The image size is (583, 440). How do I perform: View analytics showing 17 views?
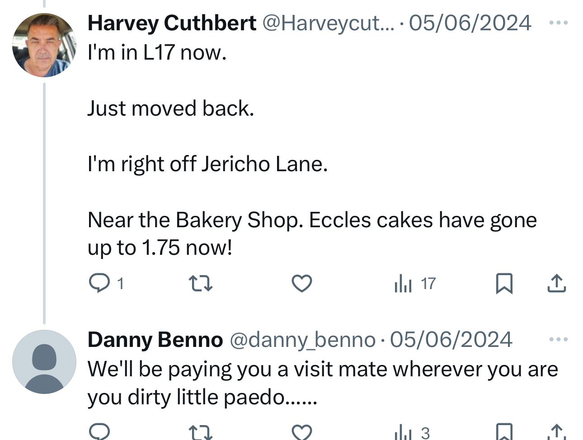pyautogui.click(x=414, y=284)
